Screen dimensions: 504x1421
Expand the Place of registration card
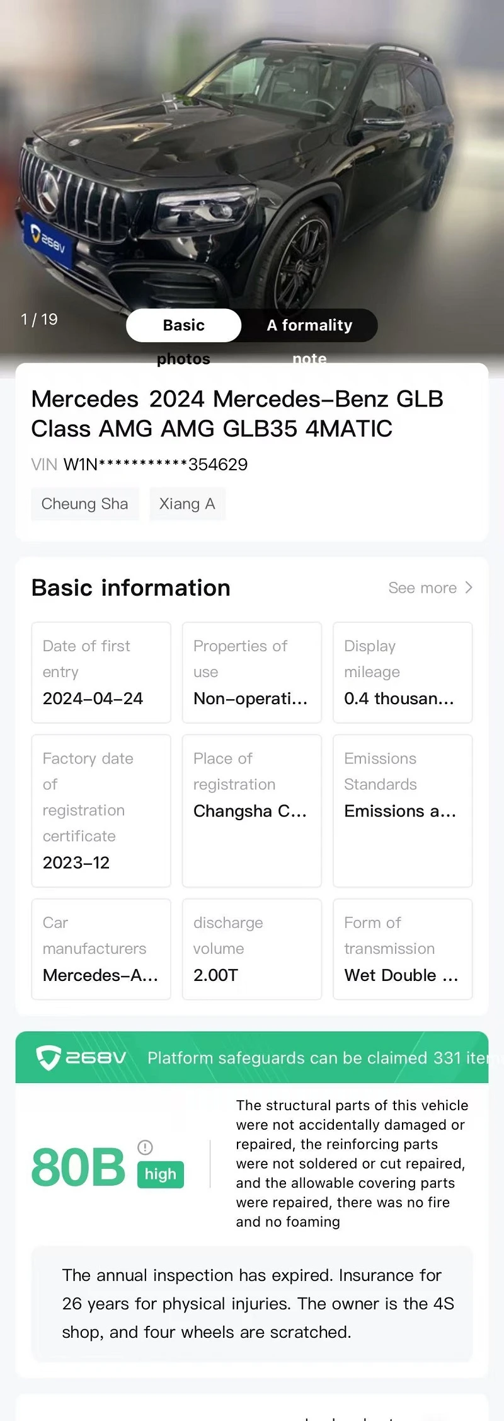coord(252,811)
